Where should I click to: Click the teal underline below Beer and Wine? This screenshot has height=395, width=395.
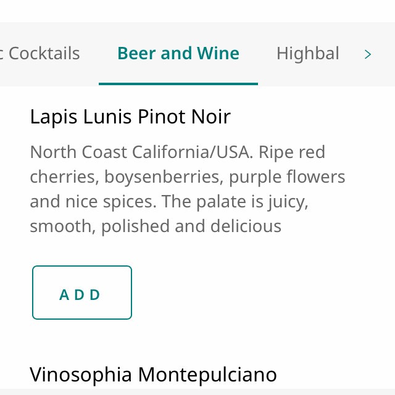click(x=178, y=83)
